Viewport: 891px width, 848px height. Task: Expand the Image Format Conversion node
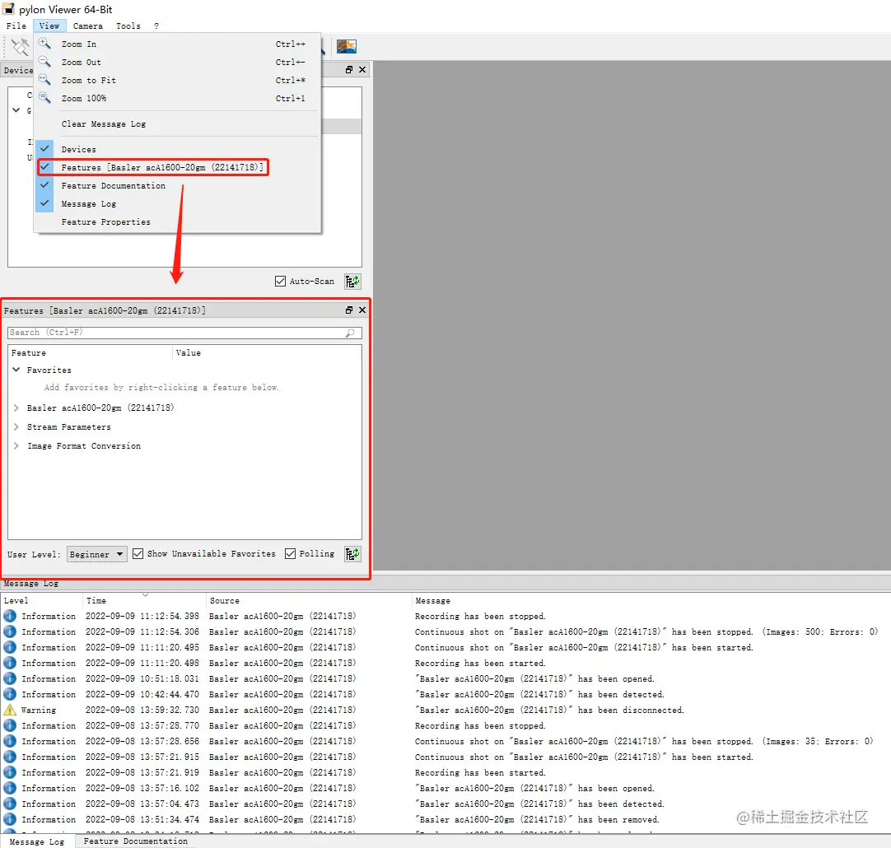pyautogui.click(x=16, y=446)
